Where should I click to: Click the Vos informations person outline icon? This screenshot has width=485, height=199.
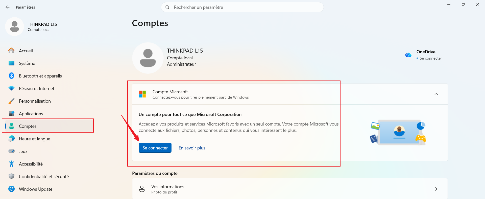pos(142,189)
